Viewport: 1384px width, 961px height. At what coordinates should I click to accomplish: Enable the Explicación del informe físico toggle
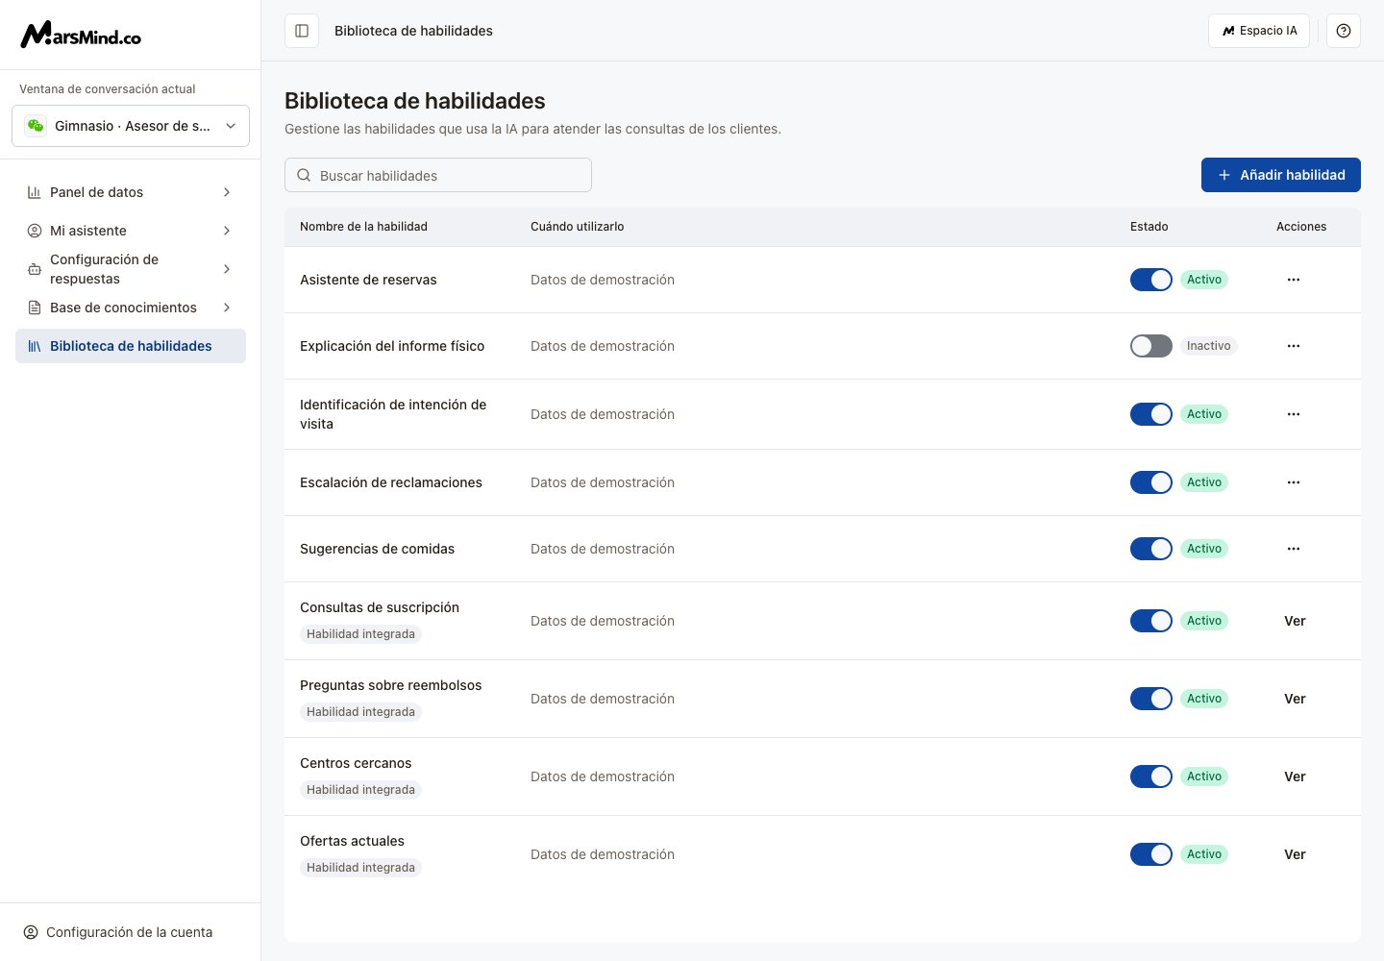[x=1151, y=346]
